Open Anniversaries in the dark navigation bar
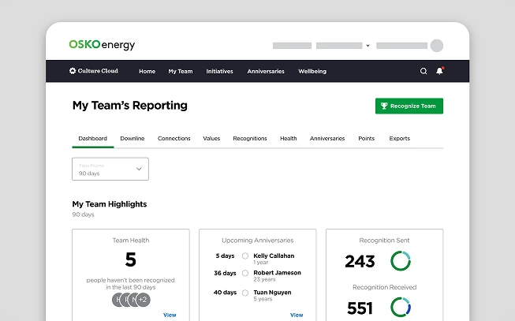The image size is (515, 321). [266, 71]
